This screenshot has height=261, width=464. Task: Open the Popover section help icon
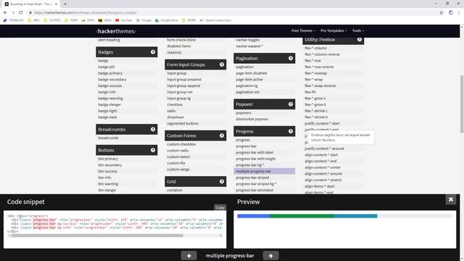click(291, 104)
